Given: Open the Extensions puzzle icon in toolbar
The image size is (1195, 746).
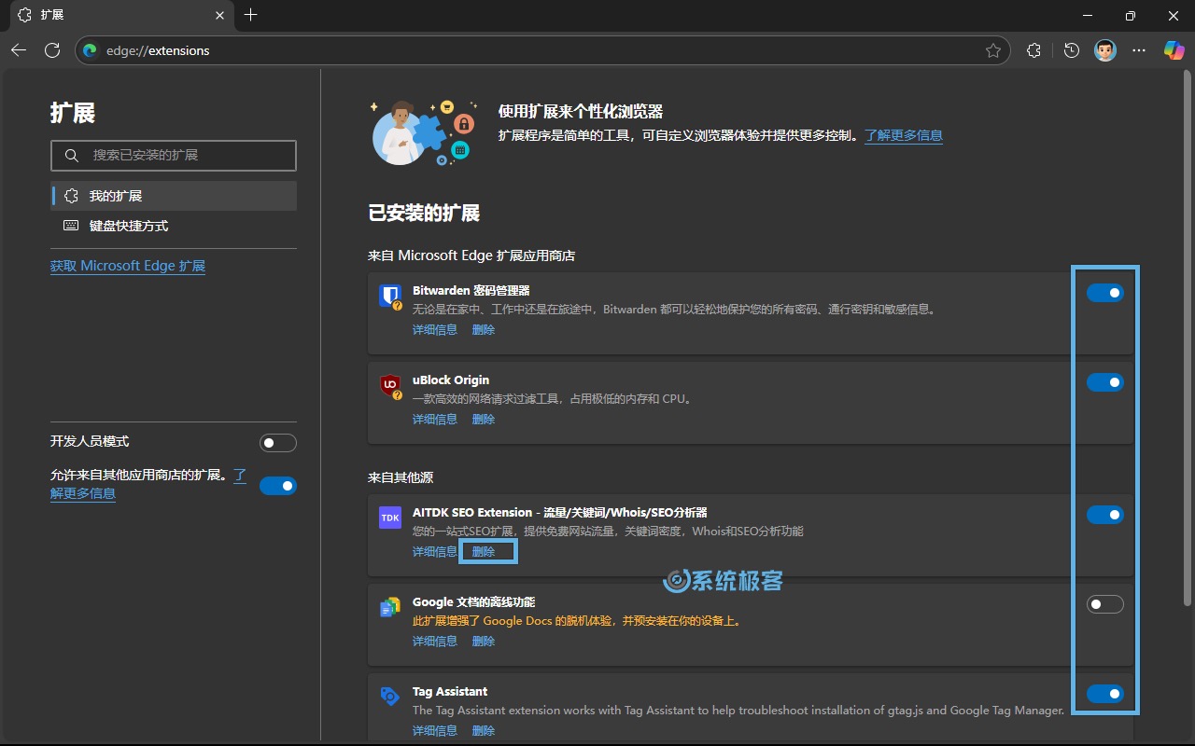Looking at the screenshot, I should (x=1033, y=50).
